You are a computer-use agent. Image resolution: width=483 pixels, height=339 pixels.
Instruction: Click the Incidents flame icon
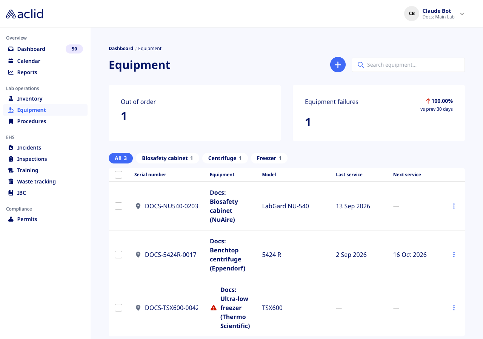tap(11, 148)
